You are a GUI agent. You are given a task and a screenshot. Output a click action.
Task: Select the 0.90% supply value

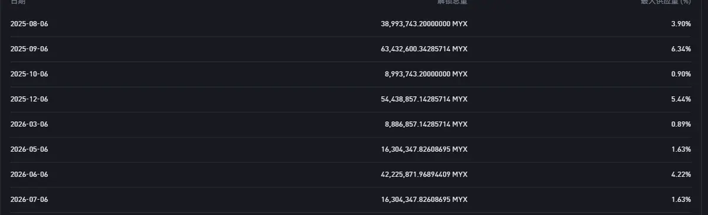(681, 74)
